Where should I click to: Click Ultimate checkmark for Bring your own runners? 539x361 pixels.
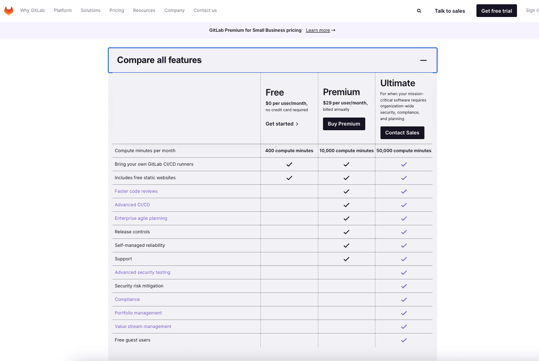pyautogui.click(x=404, y=164)
